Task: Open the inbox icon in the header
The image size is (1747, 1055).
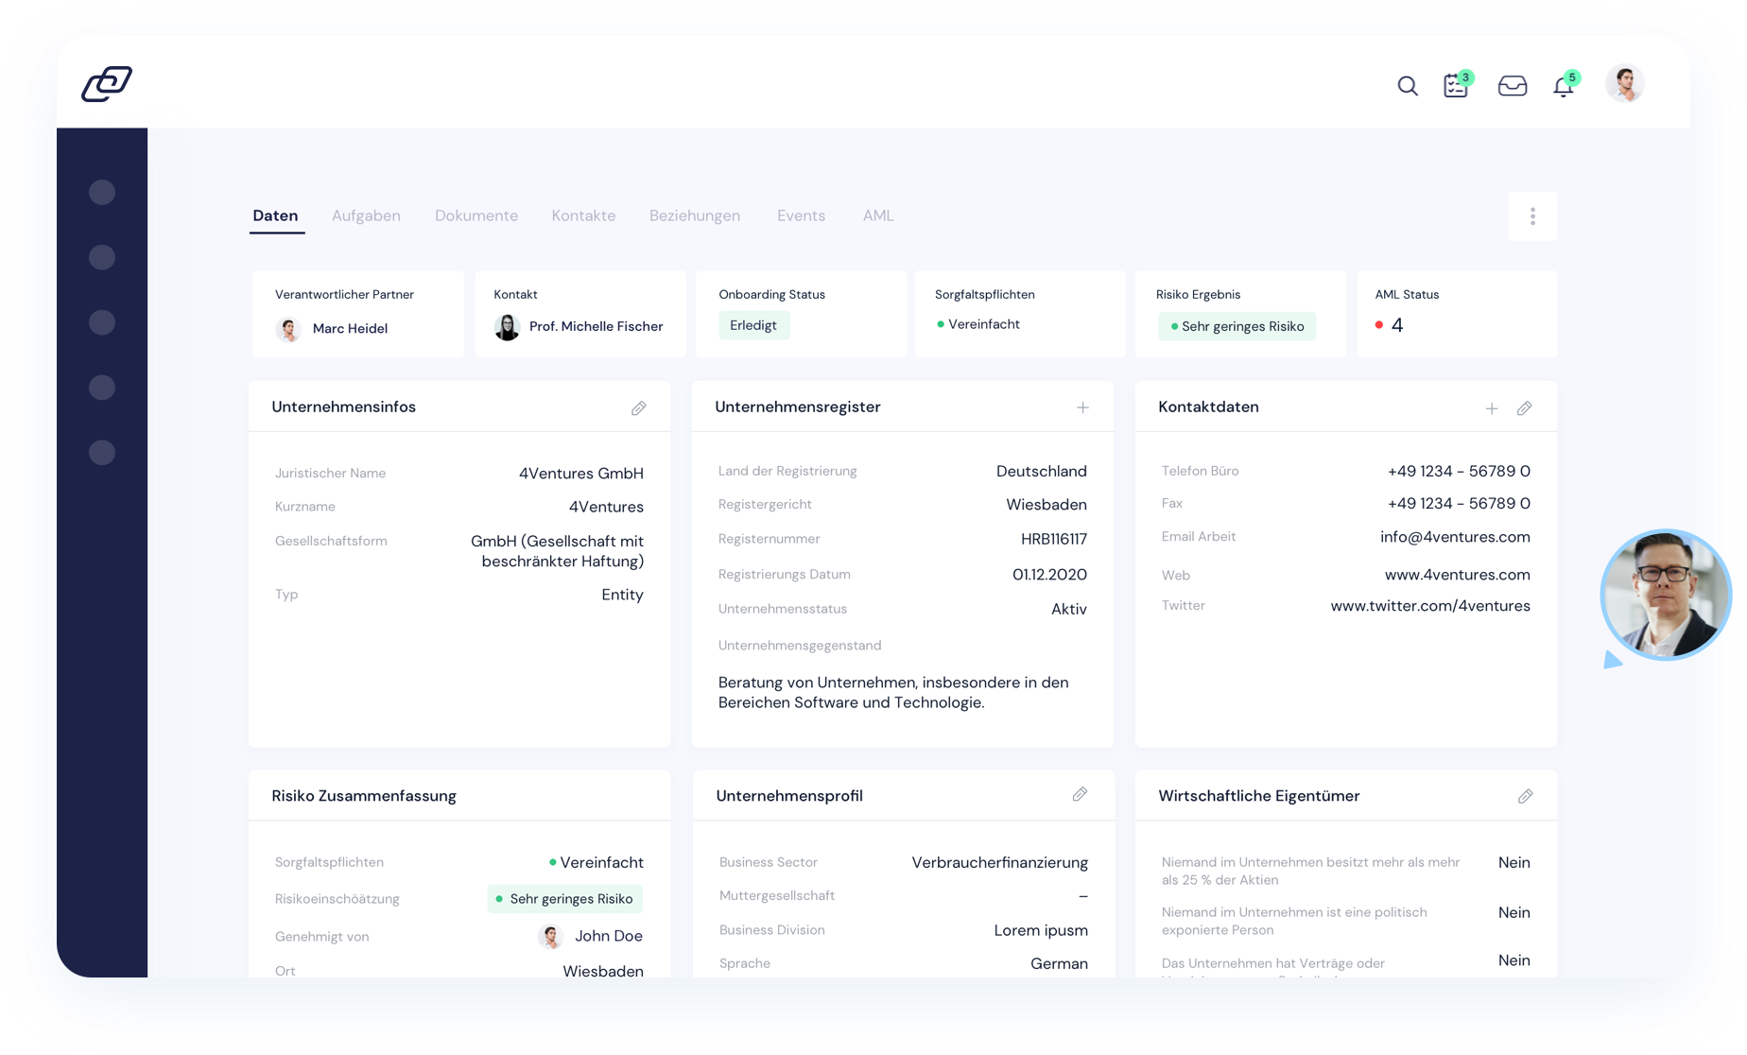Action: point(1513,85)
